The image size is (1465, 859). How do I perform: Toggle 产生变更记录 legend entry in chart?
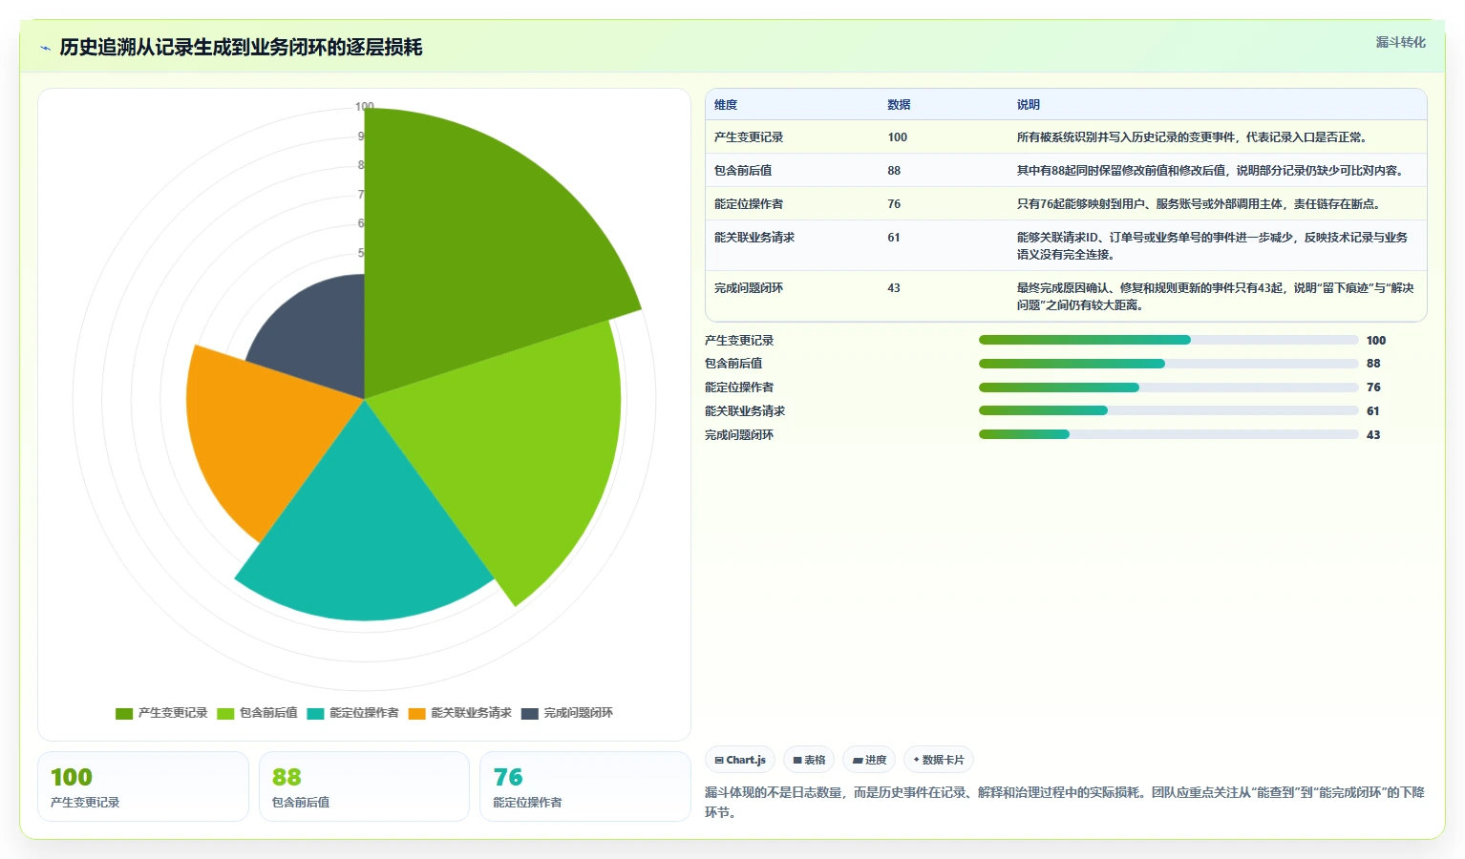(161, 713)
